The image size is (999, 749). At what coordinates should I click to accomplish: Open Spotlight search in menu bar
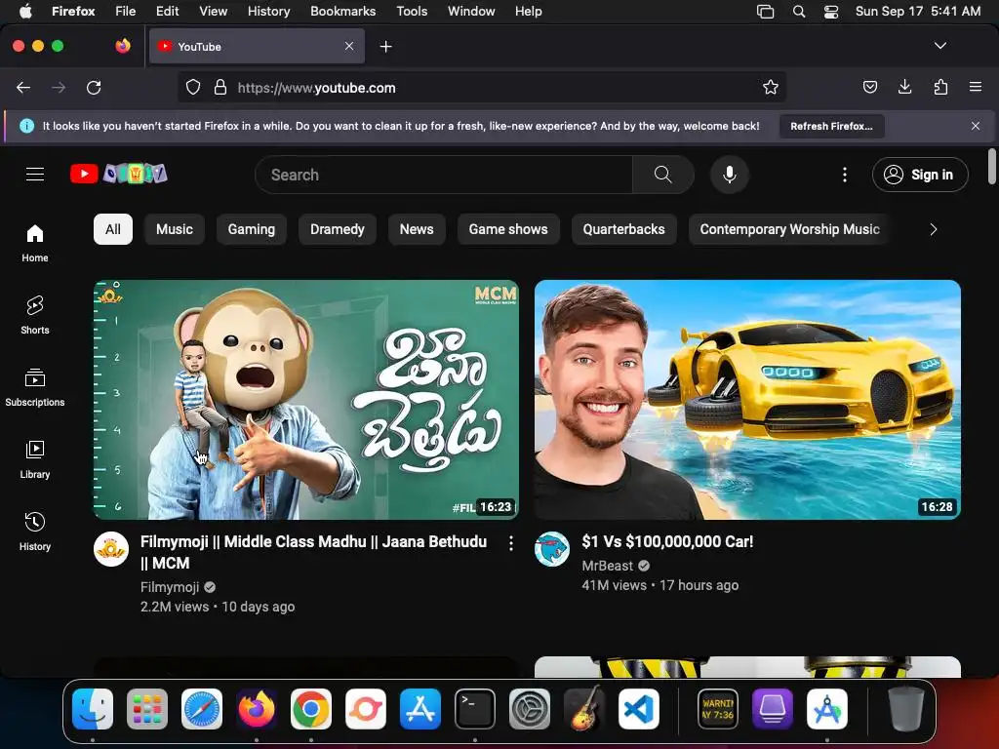pos(798,12)
